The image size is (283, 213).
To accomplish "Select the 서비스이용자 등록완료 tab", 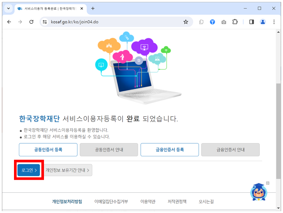I will [x=50, y=9].
